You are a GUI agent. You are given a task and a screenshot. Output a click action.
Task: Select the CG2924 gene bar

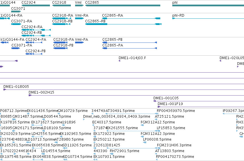point(36,5)
